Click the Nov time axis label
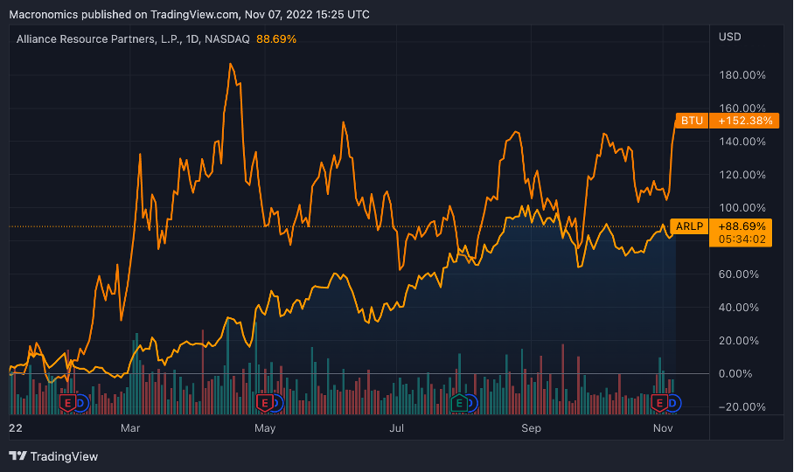794x472 pixels. pyautogui.click(x=663, y=428)
